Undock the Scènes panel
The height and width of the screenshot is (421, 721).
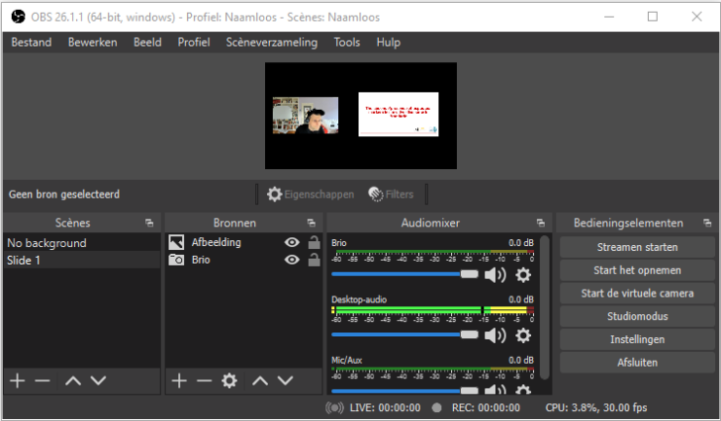point(149,223)
